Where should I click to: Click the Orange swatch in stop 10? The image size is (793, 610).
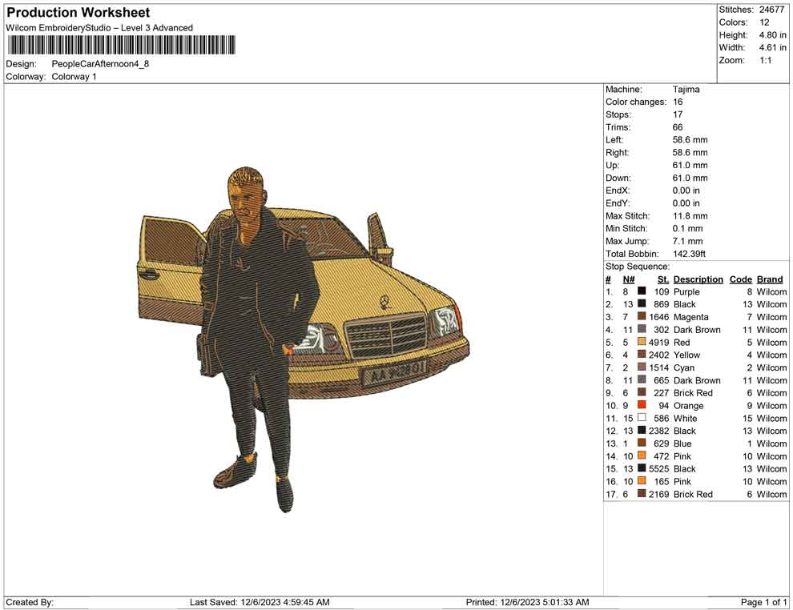[x=642, y=406]
